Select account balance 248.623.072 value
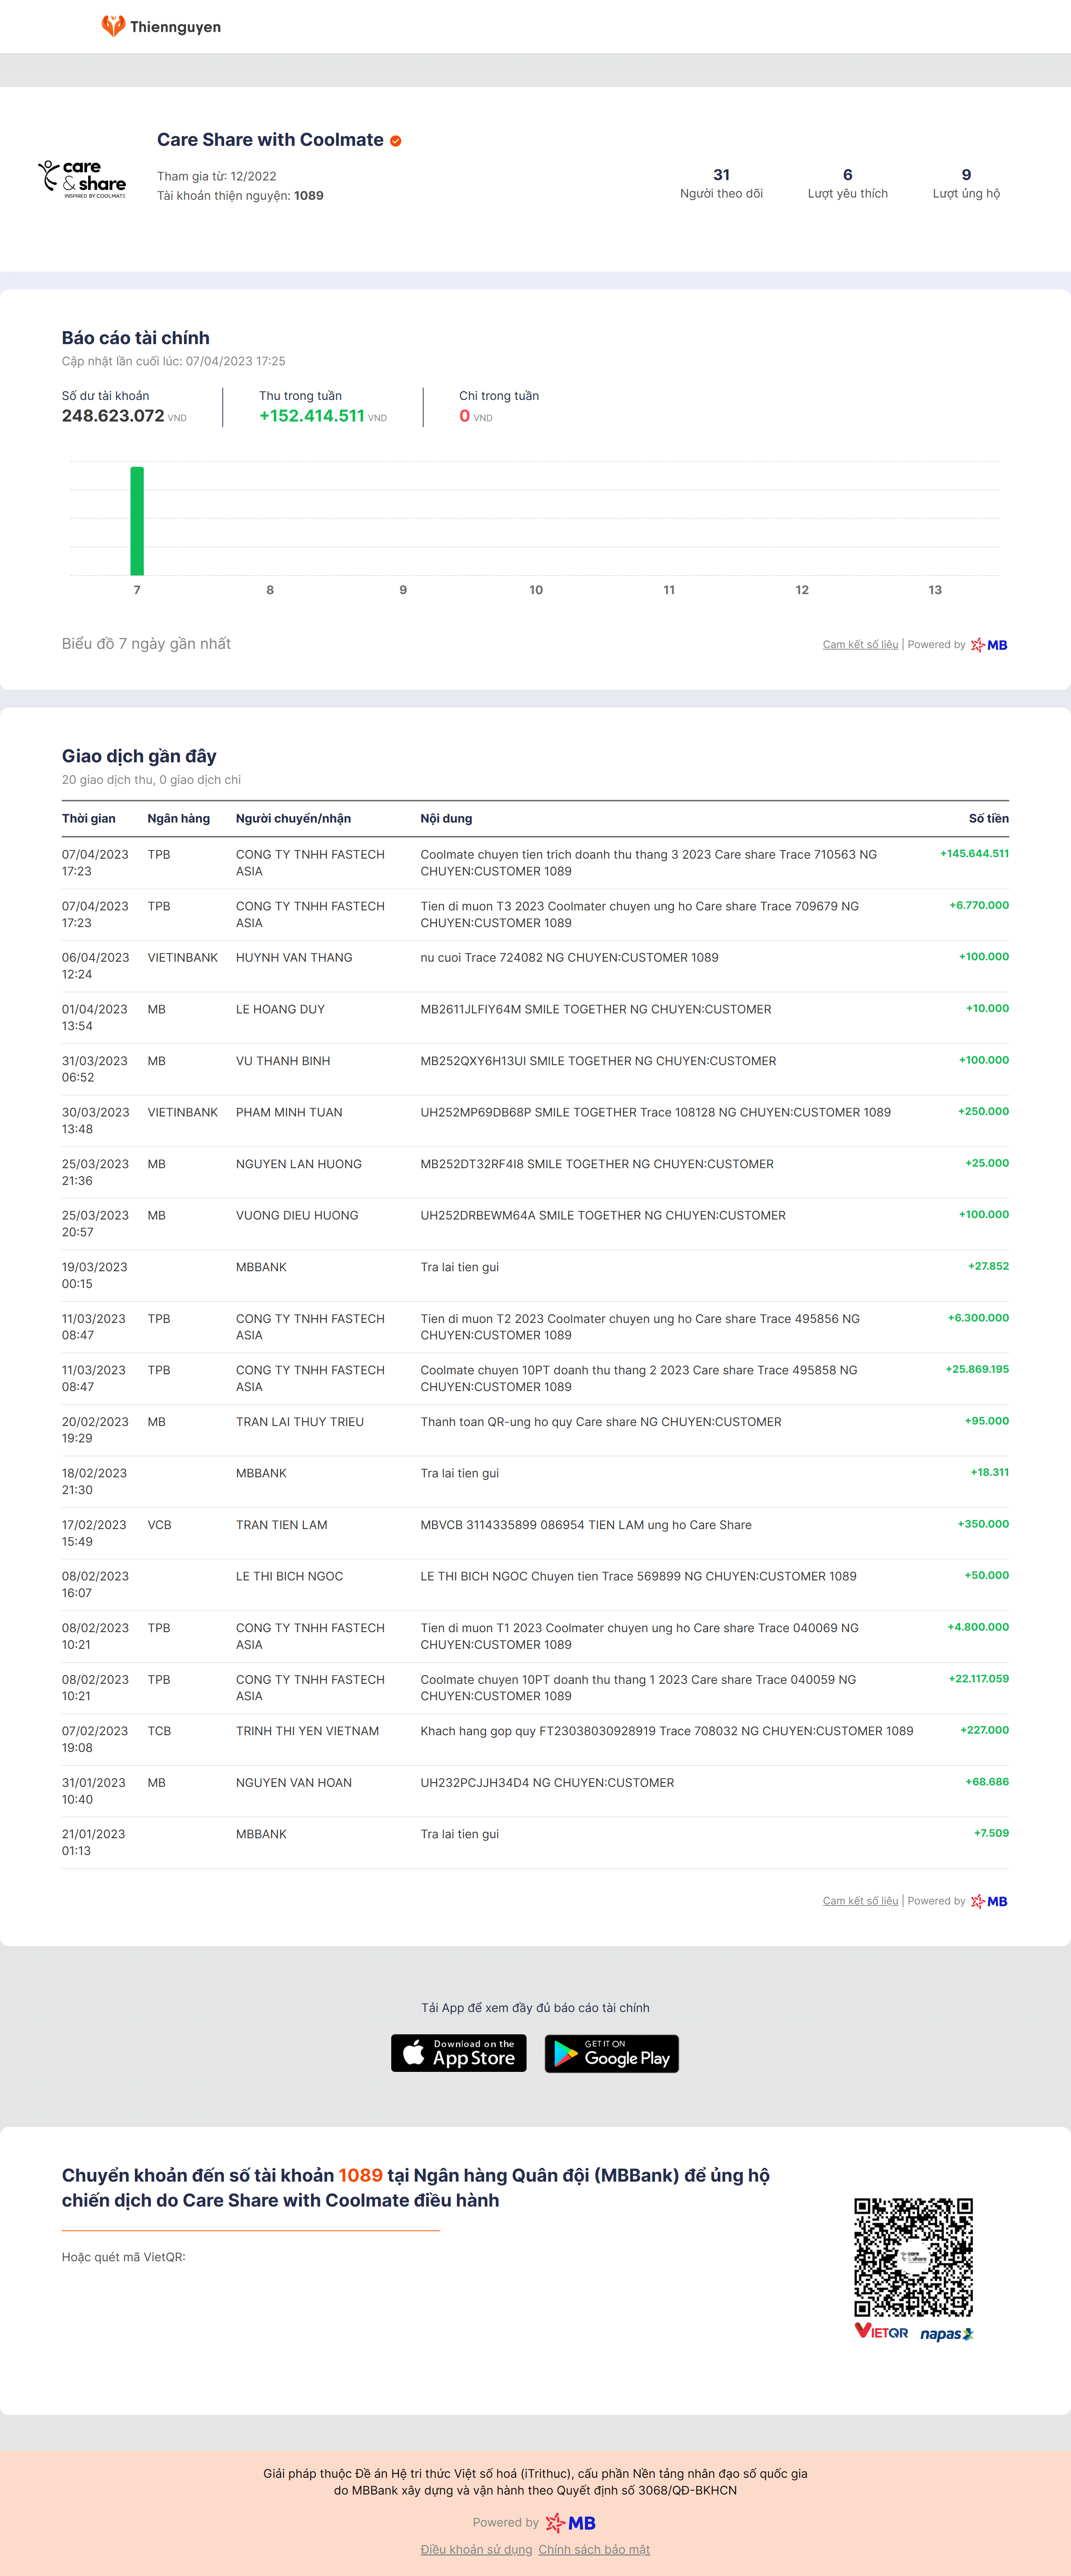 [113, 416]
